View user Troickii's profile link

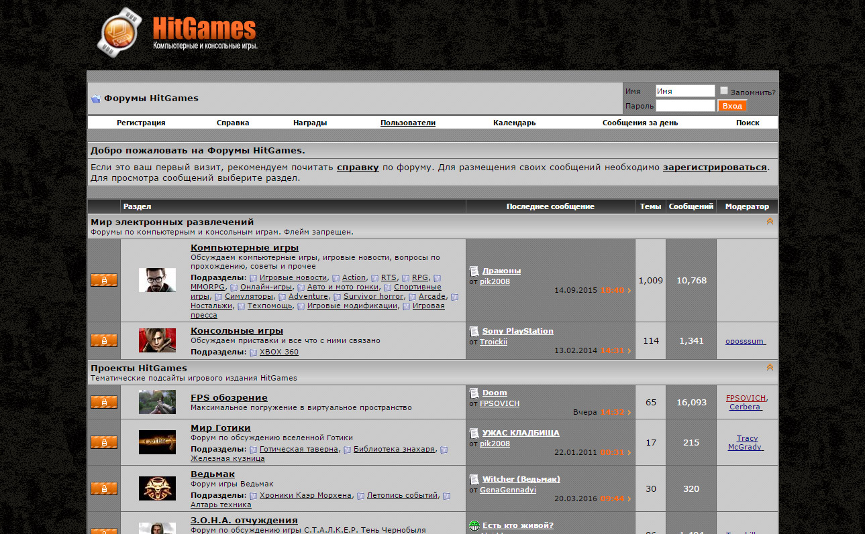coord(493,342)
